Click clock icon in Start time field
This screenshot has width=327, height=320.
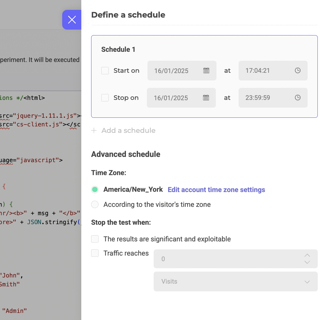coord(297,71)
